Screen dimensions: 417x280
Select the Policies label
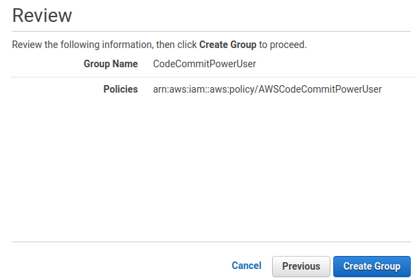120,89
